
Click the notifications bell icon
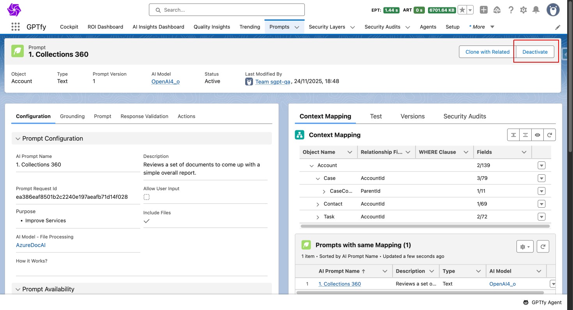pos(536,10)
